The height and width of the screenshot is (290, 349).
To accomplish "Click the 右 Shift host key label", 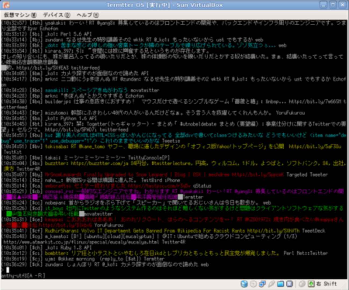I will pyautogui.click(x=326, y=284).
